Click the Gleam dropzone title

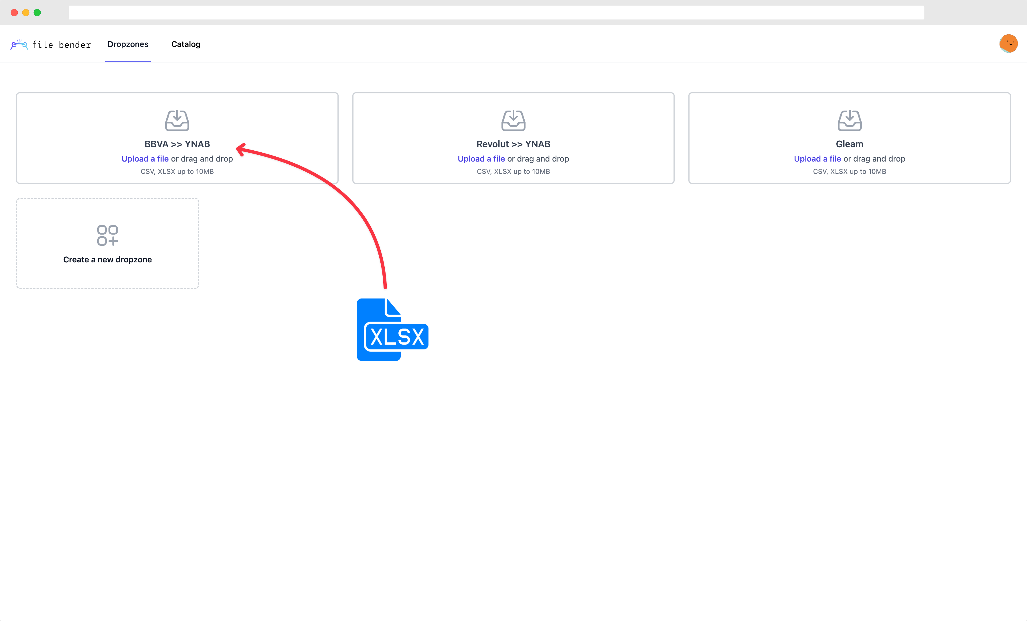849,144
